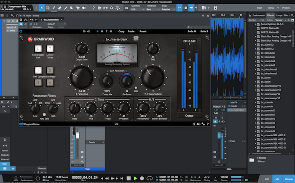Toggle the Resonance Filters Auto Solo button

coord(44,114)
